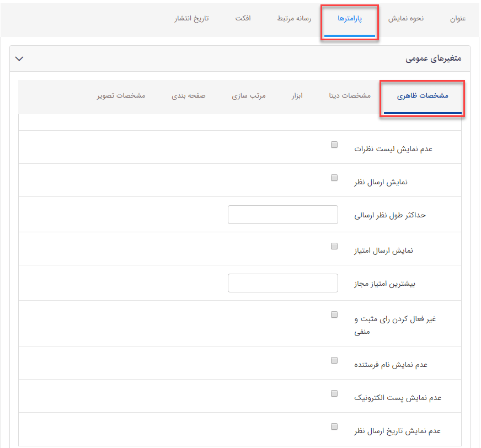
Task: Check the عدم نمایش نام فرستنده option
Action: pos(334,360)
